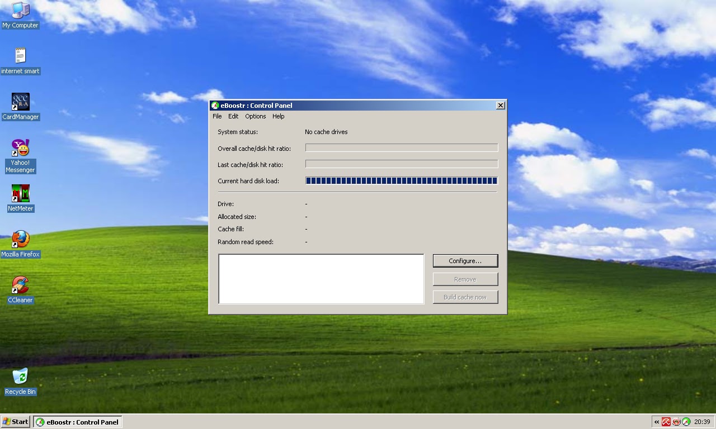Screen dimensions: 716x429
Task: Open the Windows Start menu
Action: click(16, 422)
